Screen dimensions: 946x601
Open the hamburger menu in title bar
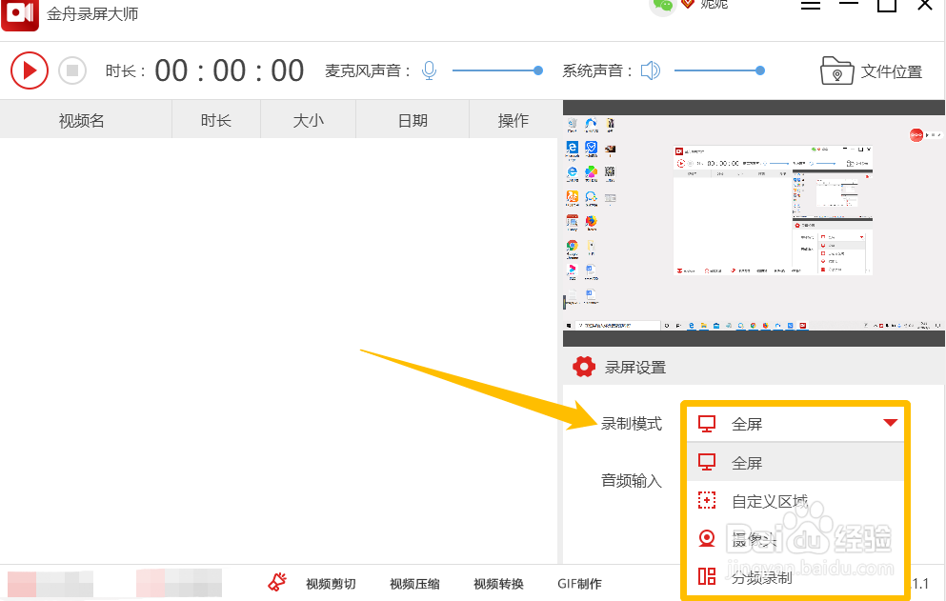pyautogui.click(x=811, y=5)
